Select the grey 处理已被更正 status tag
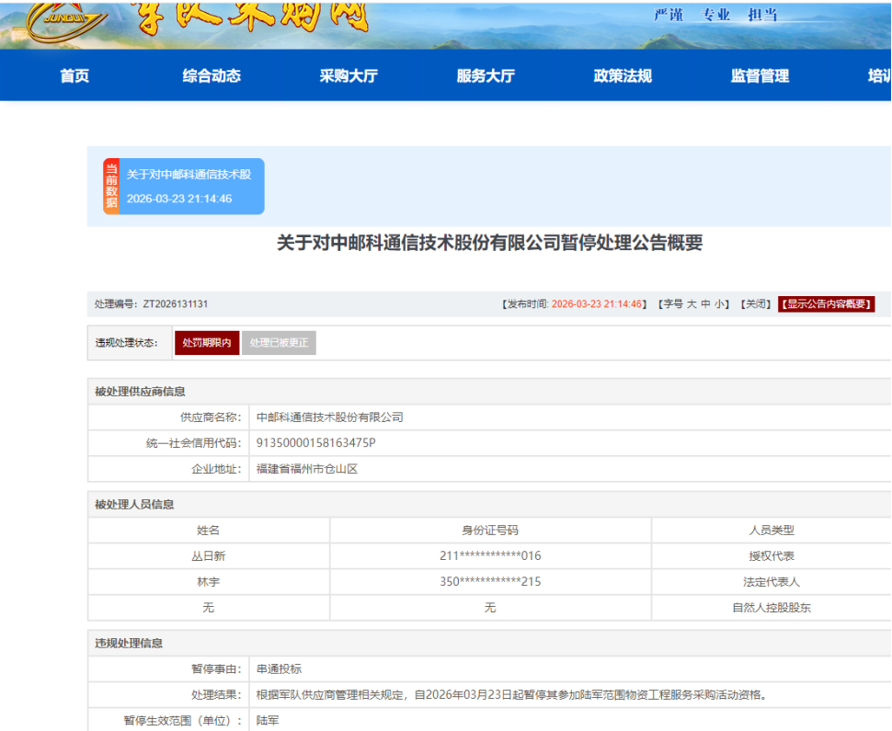The image size is (892, 731). [279, 343]
